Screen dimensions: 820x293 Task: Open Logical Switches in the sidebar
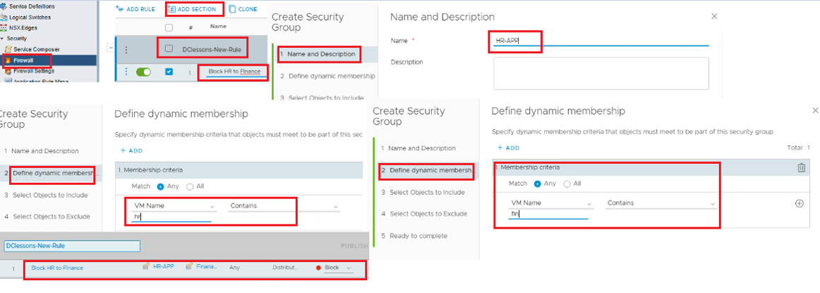tap(30, 17)
